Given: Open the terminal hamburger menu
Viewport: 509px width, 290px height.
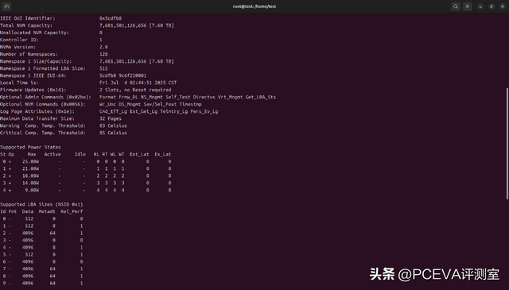Looking at the screenshot, I should [x=467, y=6].
